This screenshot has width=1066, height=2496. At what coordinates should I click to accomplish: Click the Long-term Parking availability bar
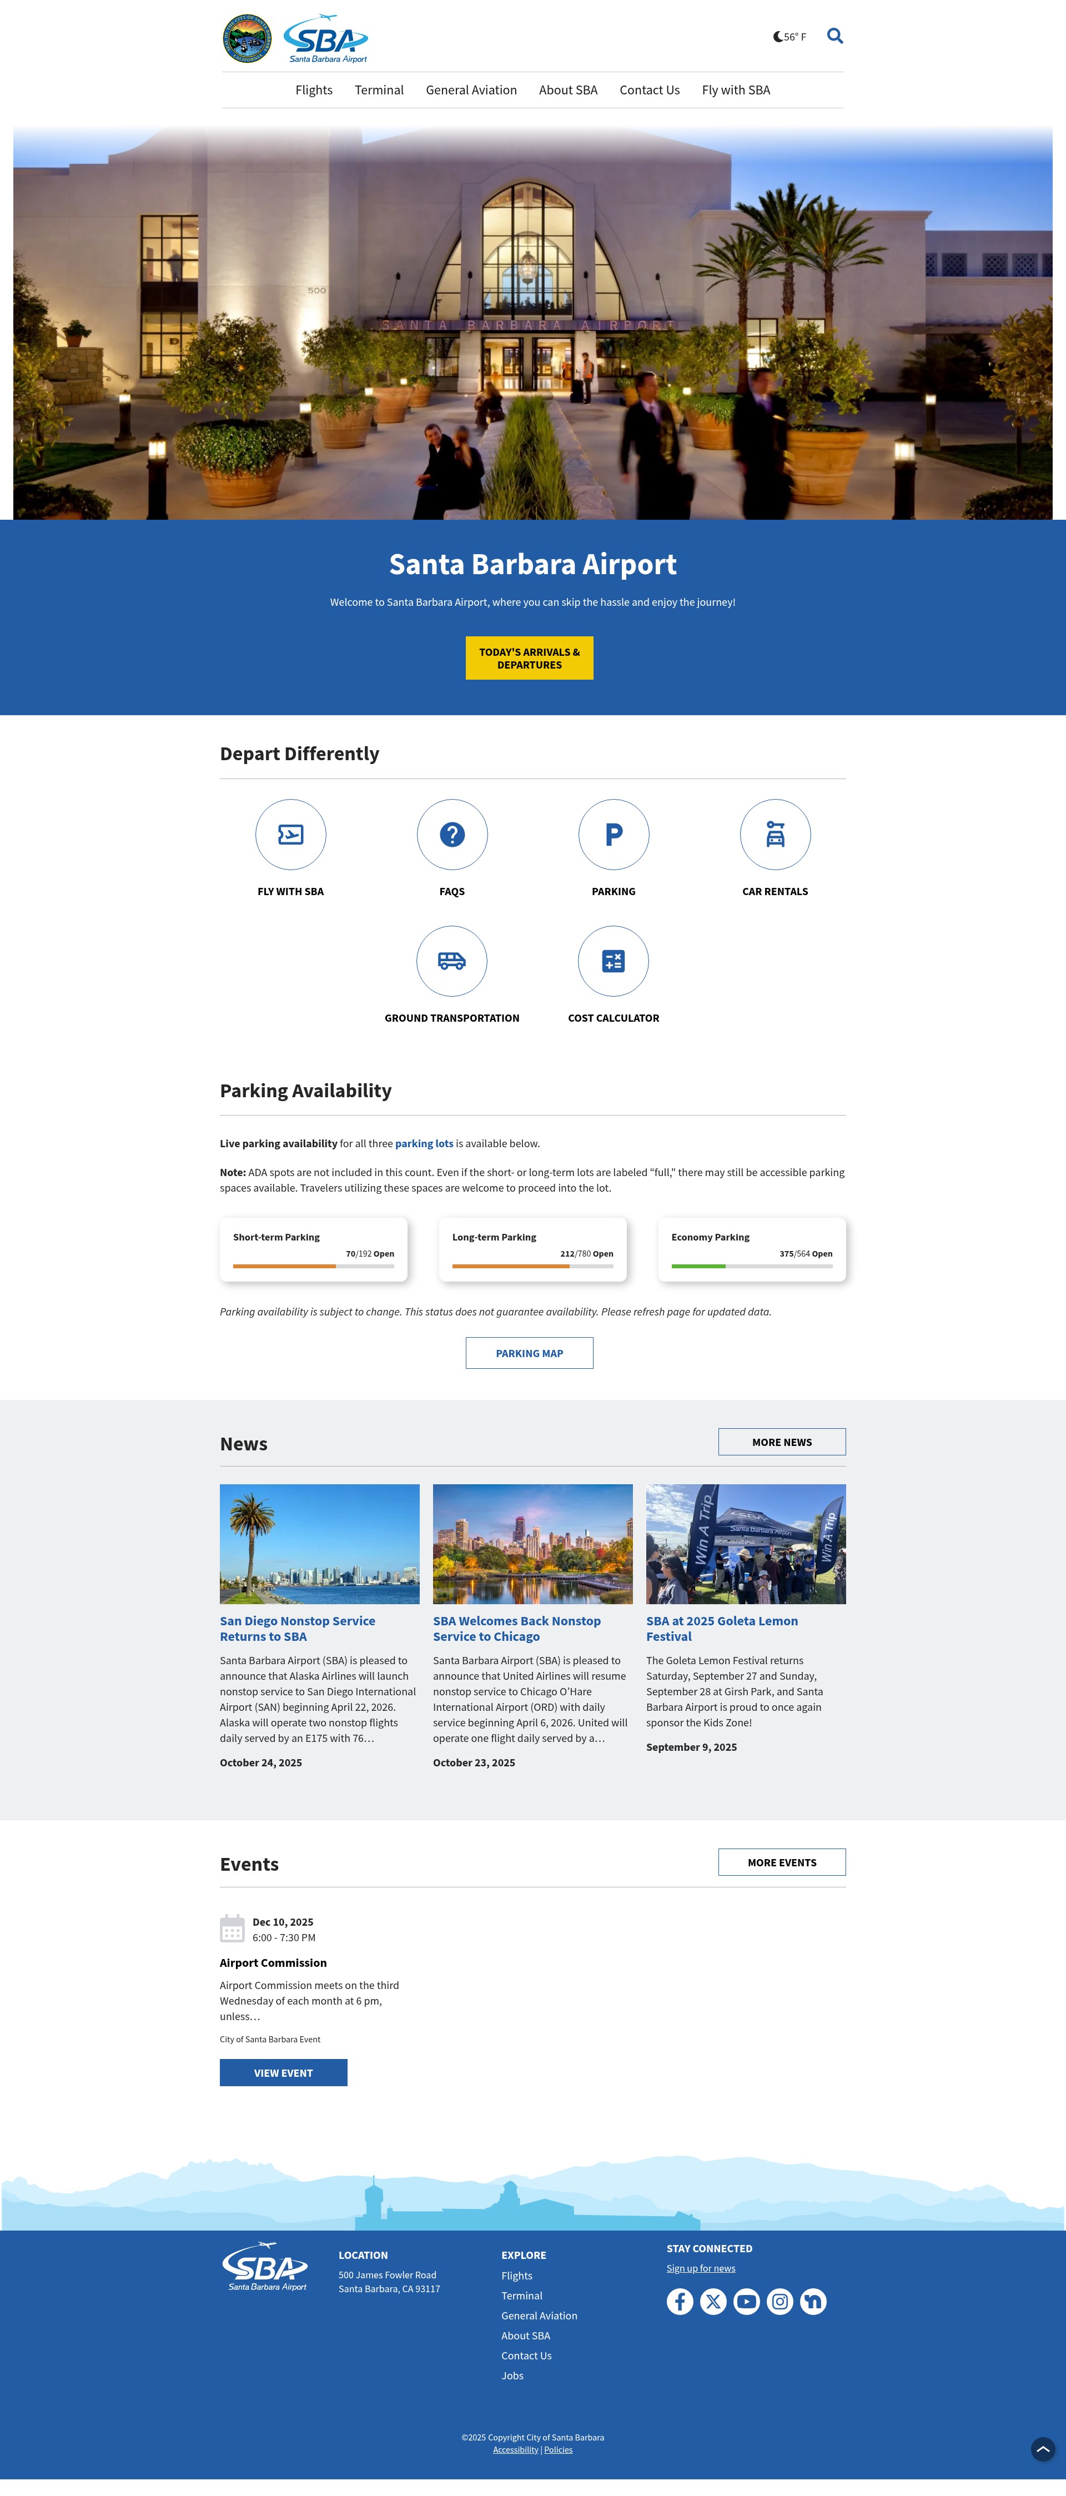[x=532, y=1265]
